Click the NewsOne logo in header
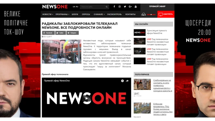215x121 pixels. [55, 7]
